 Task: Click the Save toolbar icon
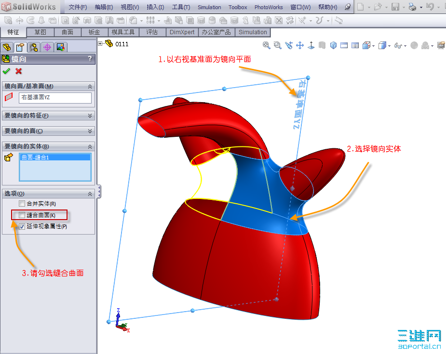[x=395, y=7]
